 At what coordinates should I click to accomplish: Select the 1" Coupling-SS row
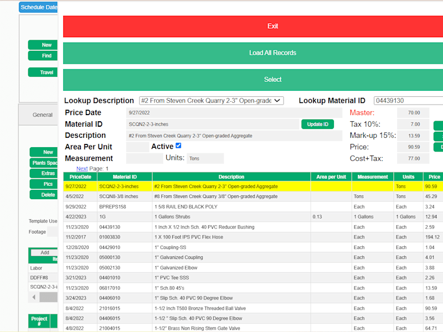[x=253, y=247]
